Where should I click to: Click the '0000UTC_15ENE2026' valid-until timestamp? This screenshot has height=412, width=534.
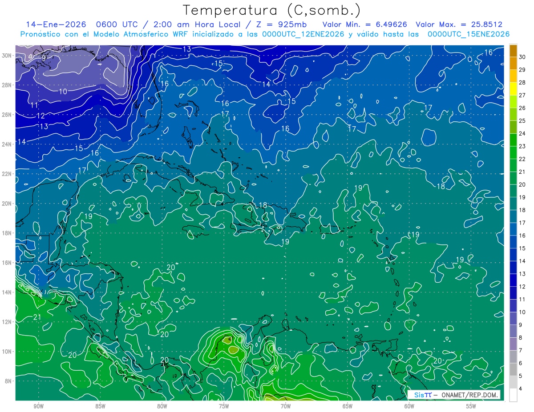[469, 34]
